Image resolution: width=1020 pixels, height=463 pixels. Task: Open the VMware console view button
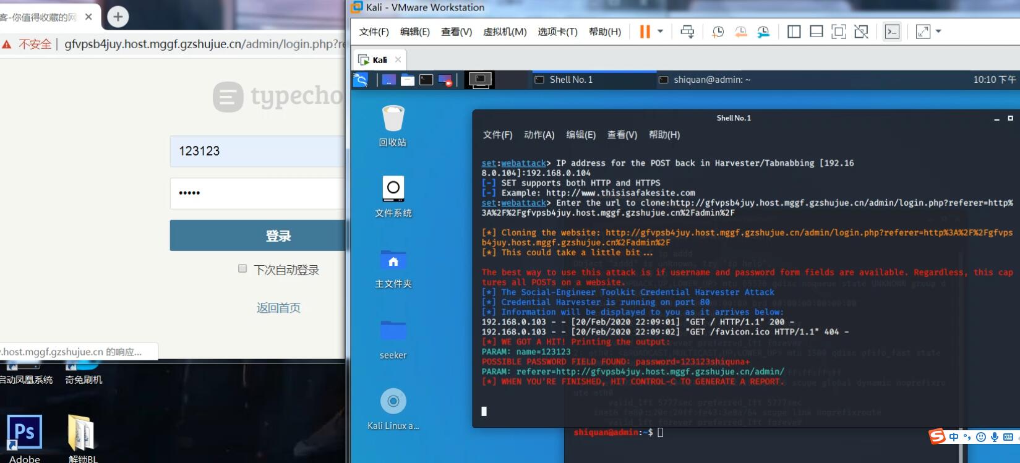click(x=892, y=32)
